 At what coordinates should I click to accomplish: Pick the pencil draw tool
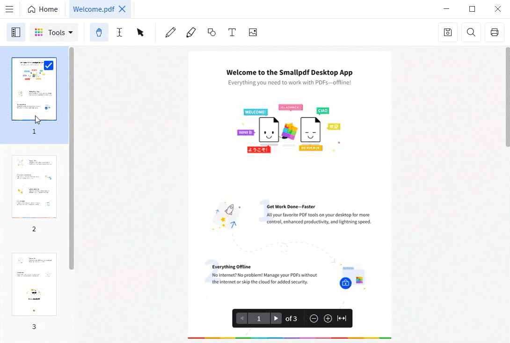click(170, 32)
